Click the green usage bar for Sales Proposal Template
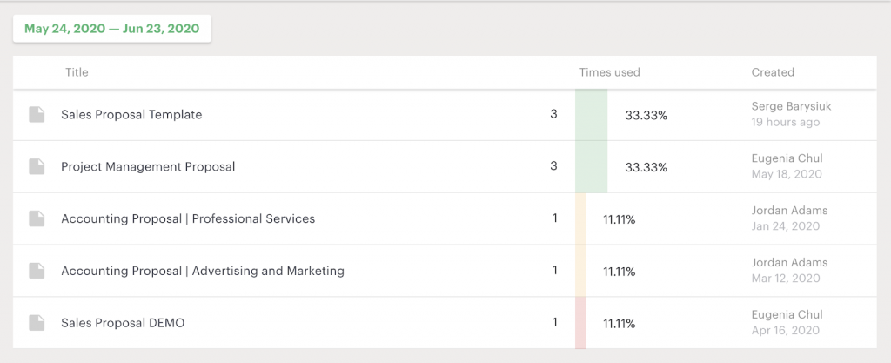This screenshot has height=363, width=891. pyautogui.click(x=591, y=115)
